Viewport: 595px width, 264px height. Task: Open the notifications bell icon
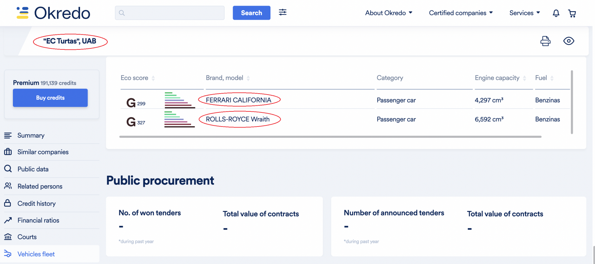click(556, 13)
